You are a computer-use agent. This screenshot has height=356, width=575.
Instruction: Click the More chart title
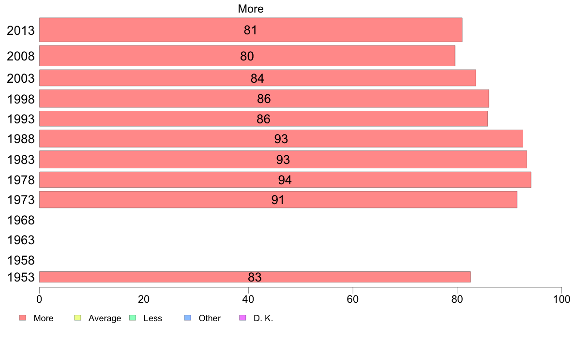pyautogui.click(x=251, y=9)
